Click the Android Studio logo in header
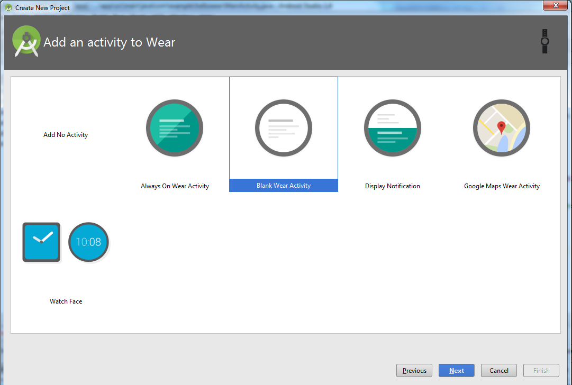This screenshot has height=385, width=572. pos(26,41)
